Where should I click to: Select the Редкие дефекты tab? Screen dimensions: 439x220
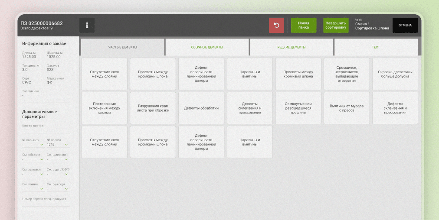coord(291,47)
